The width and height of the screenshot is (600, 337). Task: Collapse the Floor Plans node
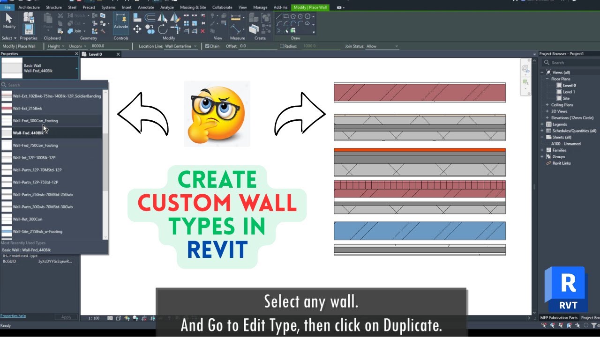coord(547,79)
